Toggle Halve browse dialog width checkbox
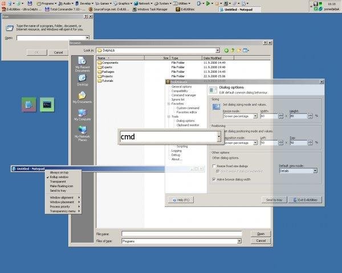This screenshot has height=273, width=342. point(214,179)
